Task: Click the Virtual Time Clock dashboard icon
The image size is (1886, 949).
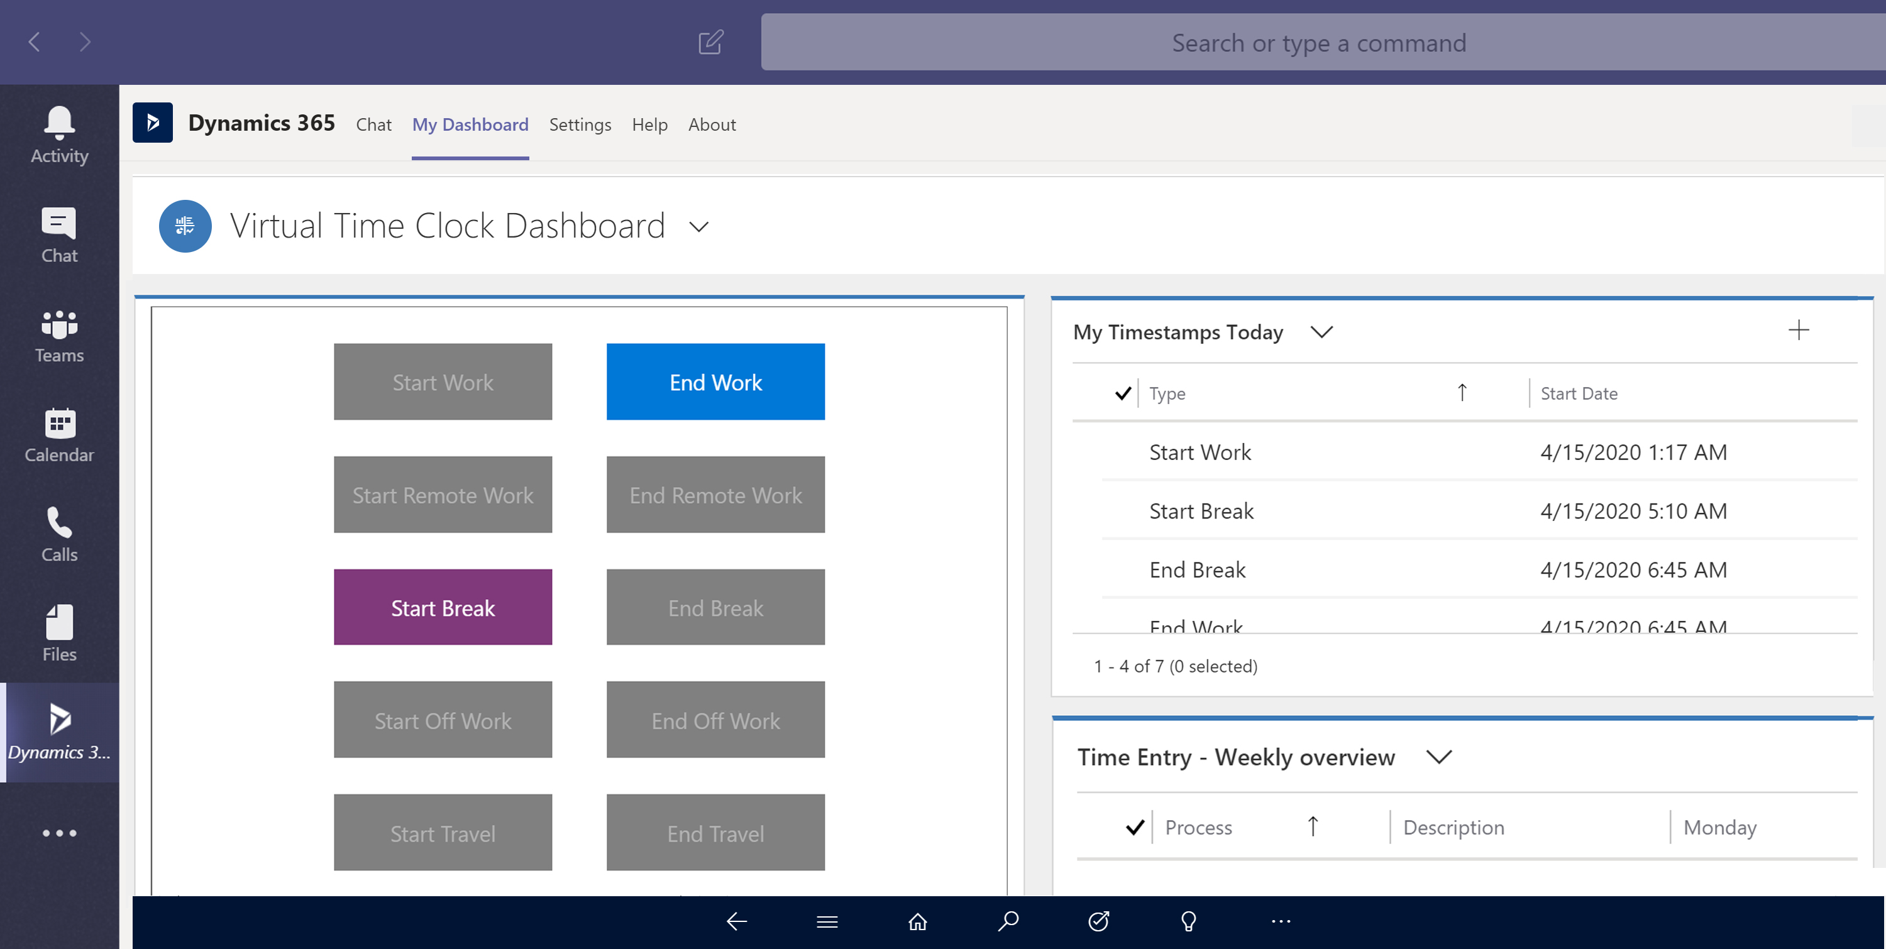Action: click(185, 226)
